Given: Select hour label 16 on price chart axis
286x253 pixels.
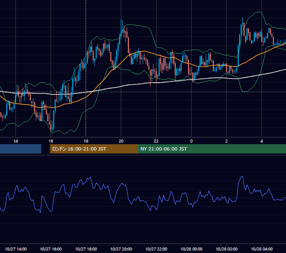Looking at the screenshot, I should [x=51, y=141].
